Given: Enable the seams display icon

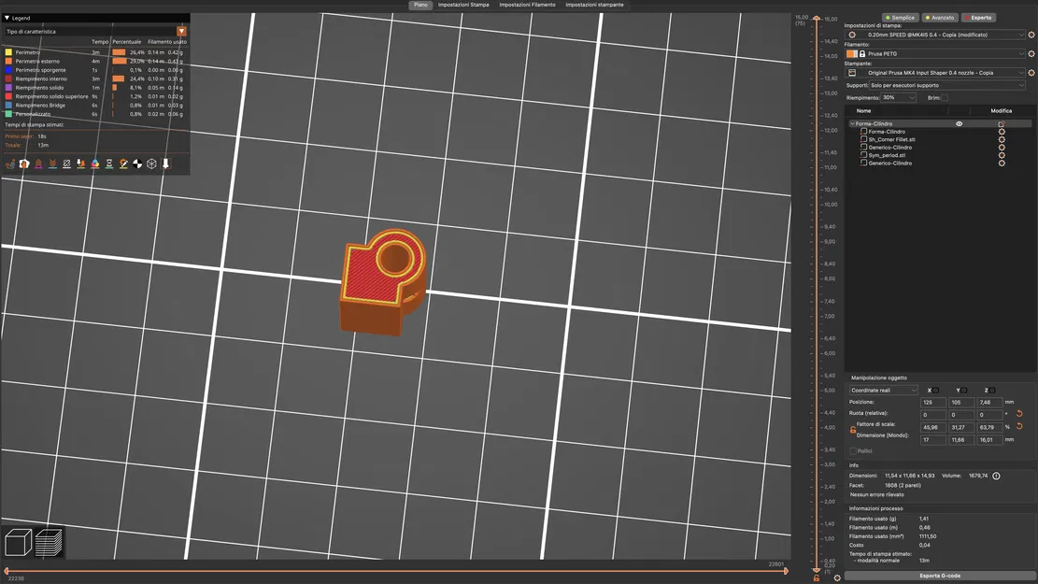Looking at the screenshot, I should pos(66,164).
